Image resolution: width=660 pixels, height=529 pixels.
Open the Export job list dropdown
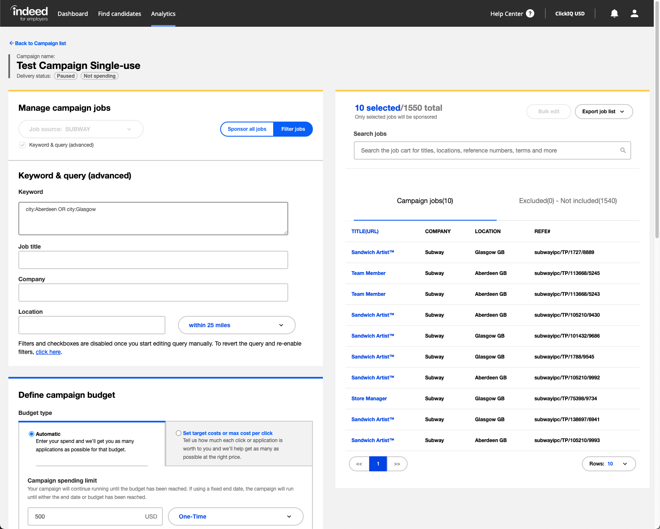(x=604, y=112)
